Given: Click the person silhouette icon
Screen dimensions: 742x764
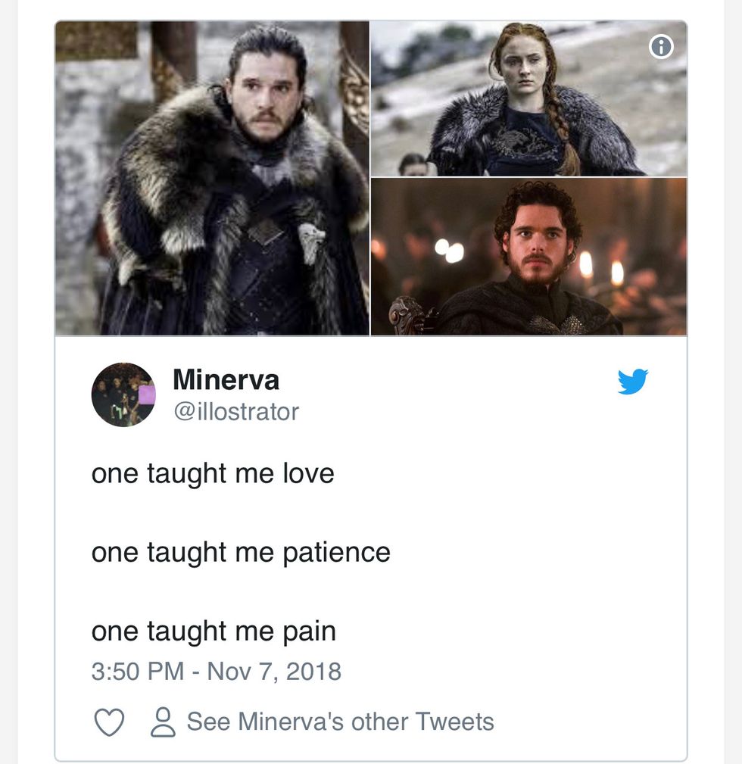Looking at the screenshot, I should [162, 722].
